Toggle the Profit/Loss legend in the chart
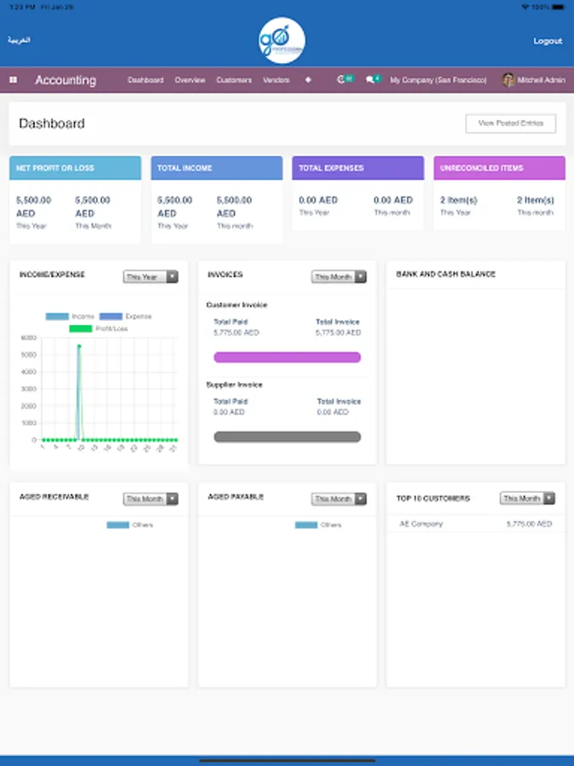This screenshot has width=574, height=766. 99,329
